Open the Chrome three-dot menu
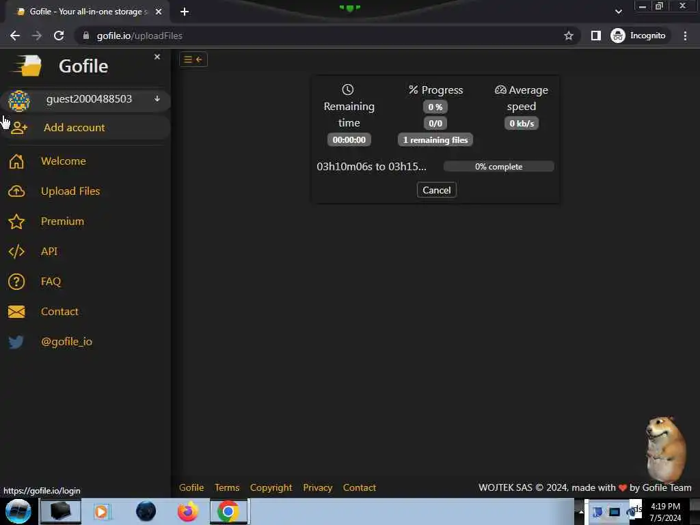The width and height of the screenshot is (700, 525). point(685,36)
